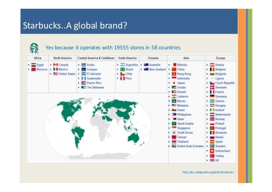
Task: Click the Switzerland flag icon
Action: click(x=212, y=151)
